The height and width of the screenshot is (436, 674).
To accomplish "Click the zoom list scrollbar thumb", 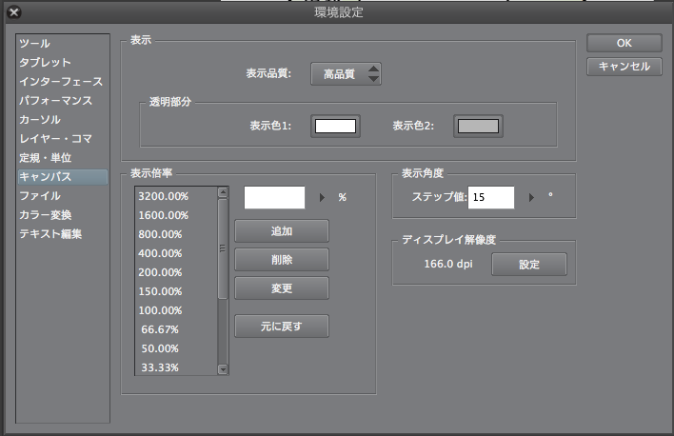I will tap(223, 248).
